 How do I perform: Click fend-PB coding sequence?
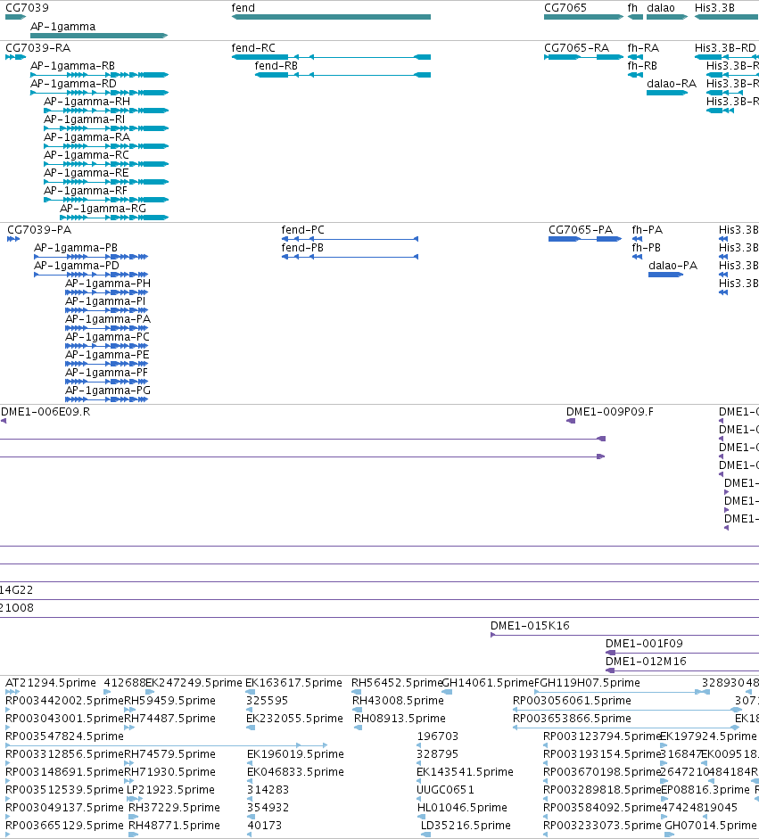pyautogui.click(x=350, y=257)
